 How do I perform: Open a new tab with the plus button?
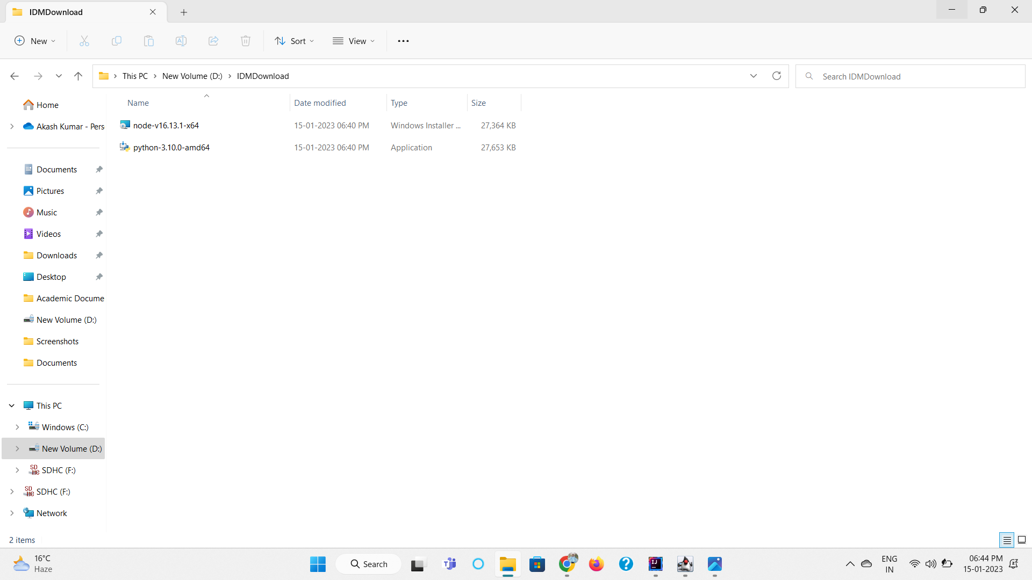184,12
